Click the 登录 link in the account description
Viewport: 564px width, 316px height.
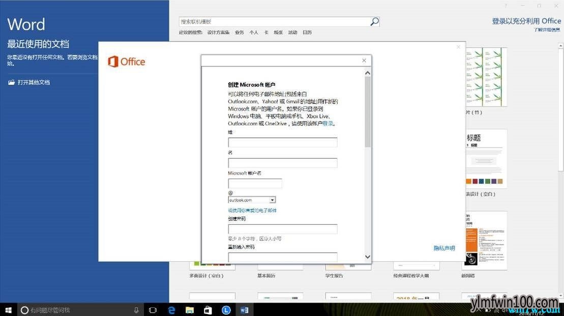(328, 124)
